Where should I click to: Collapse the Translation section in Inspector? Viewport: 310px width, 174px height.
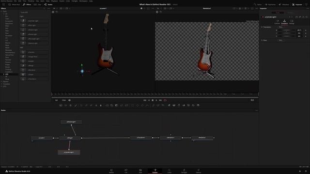coord(262,27)
